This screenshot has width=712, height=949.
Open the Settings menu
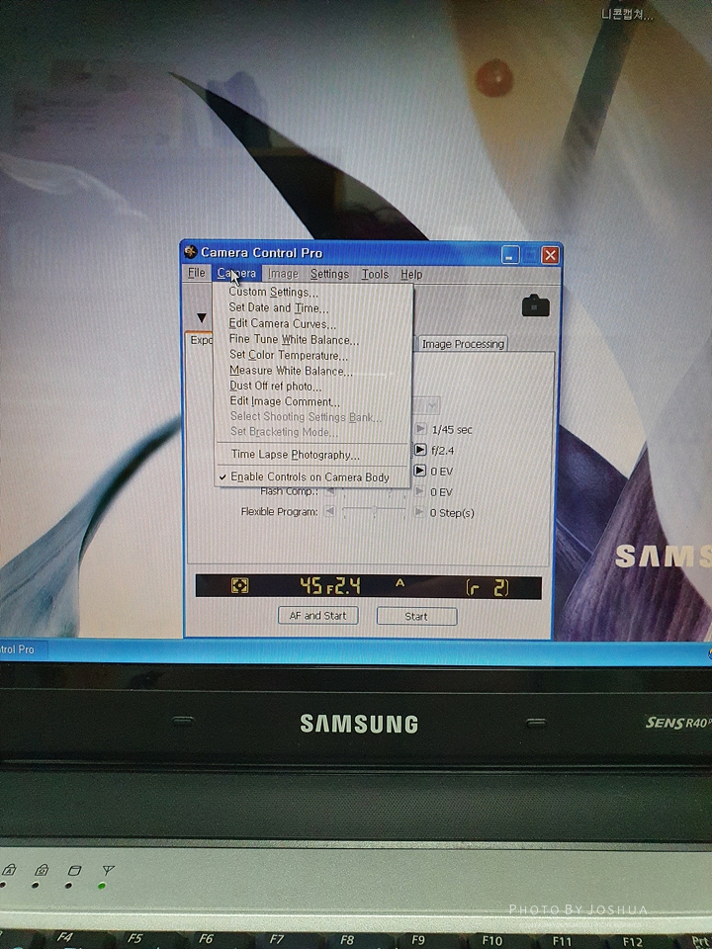pos(329,274)
